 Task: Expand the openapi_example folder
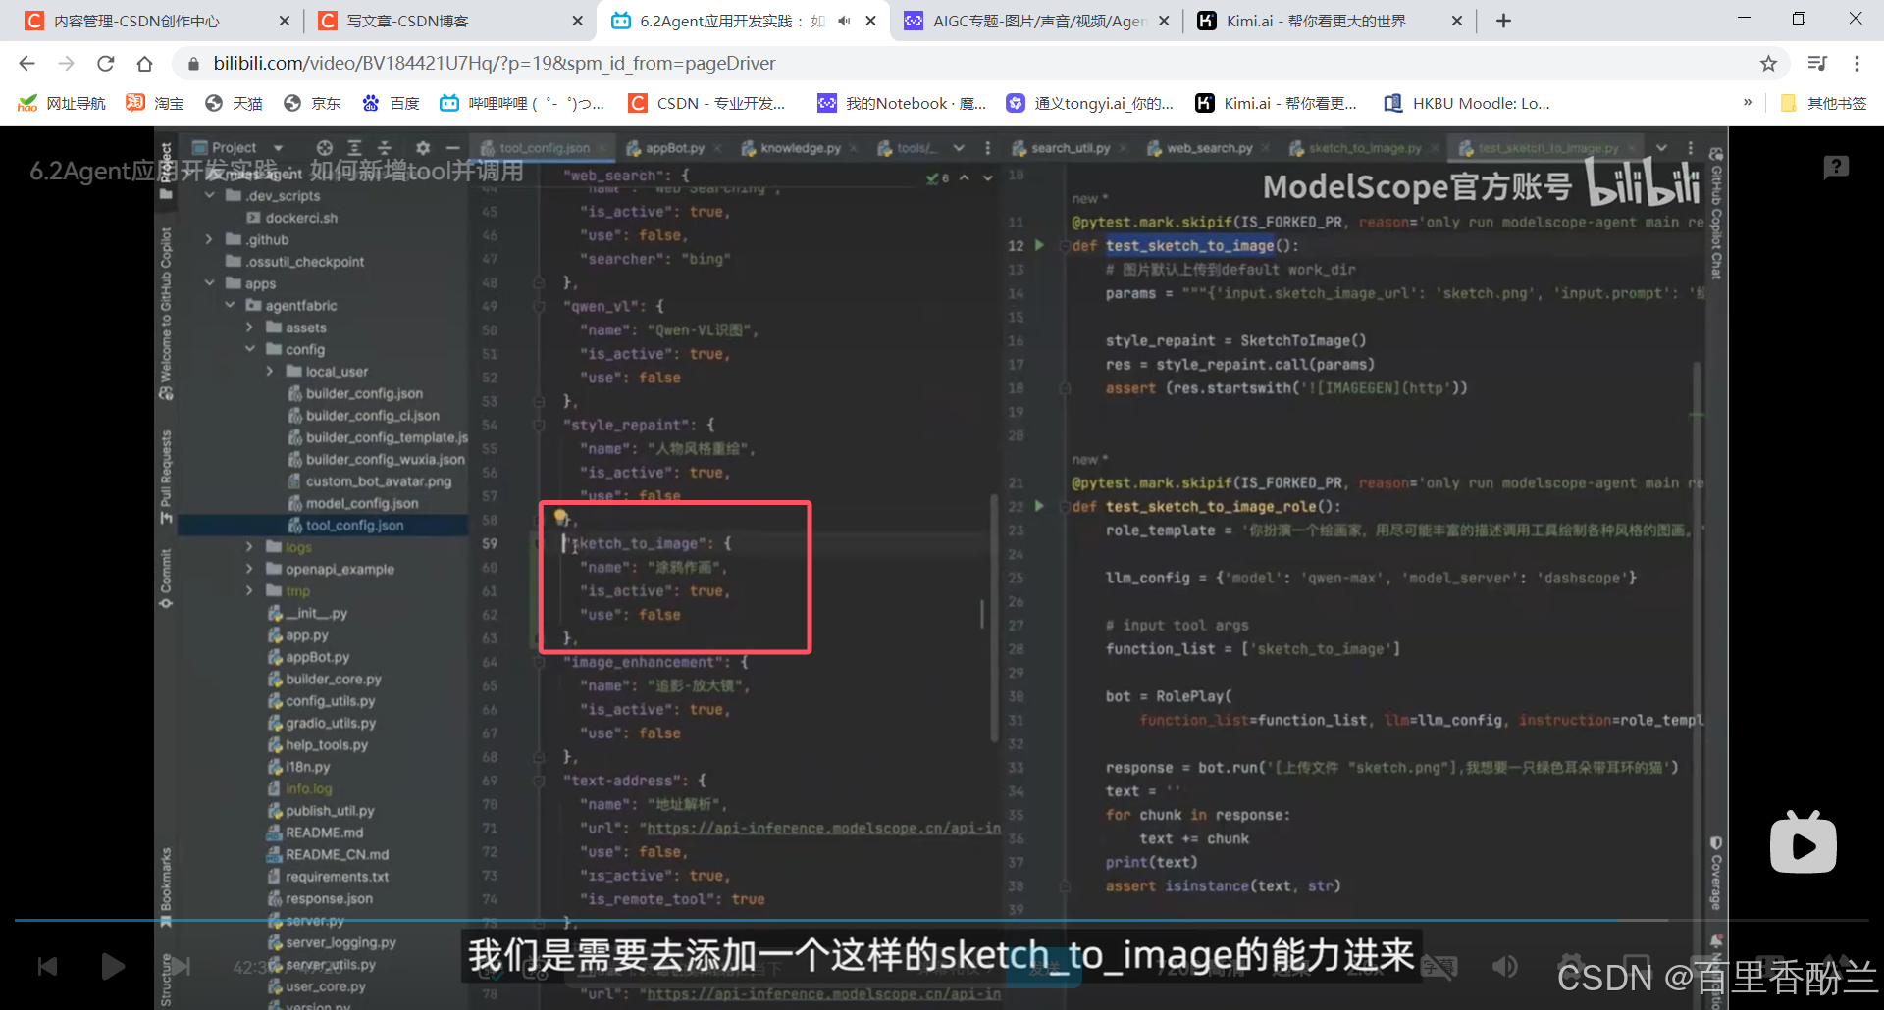click(x=249, y=569)
